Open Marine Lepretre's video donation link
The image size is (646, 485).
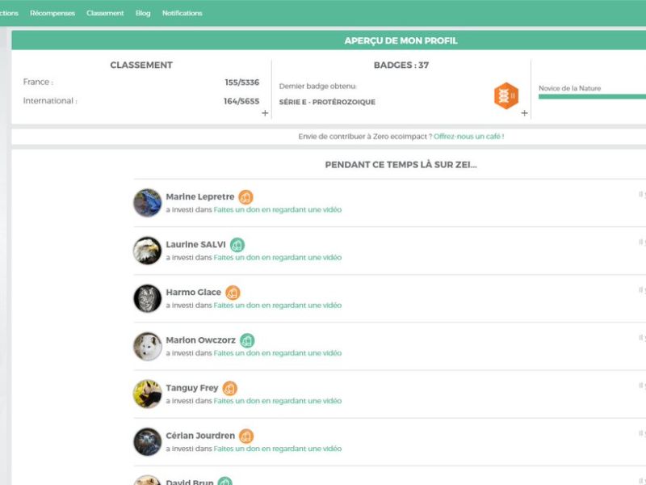[x=277, y=209]
